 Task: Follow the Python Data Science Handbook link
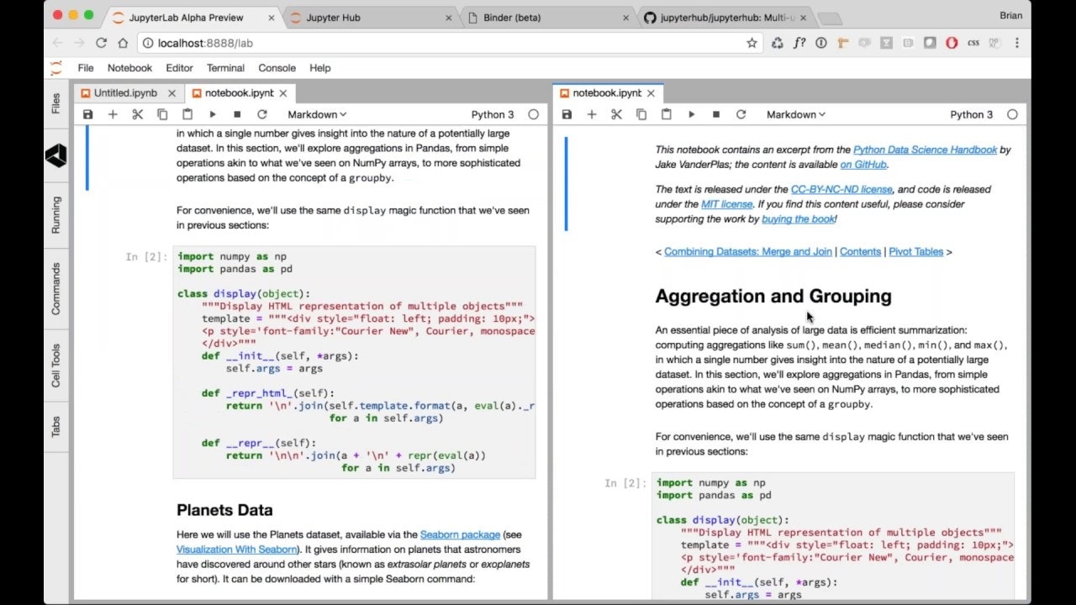(926, 150)
